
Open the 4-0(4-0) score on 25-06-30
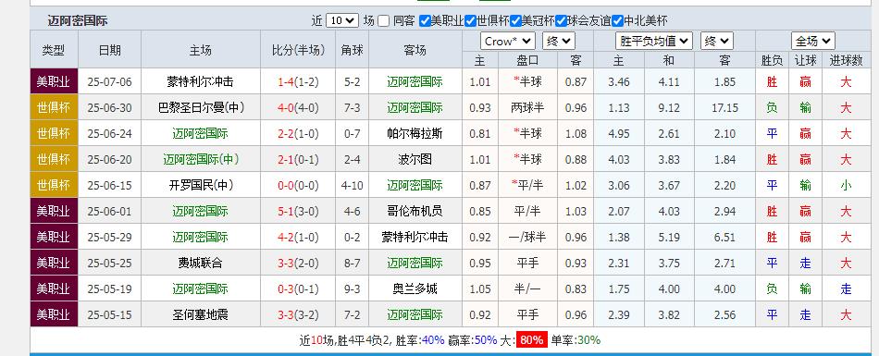point(298,107)
